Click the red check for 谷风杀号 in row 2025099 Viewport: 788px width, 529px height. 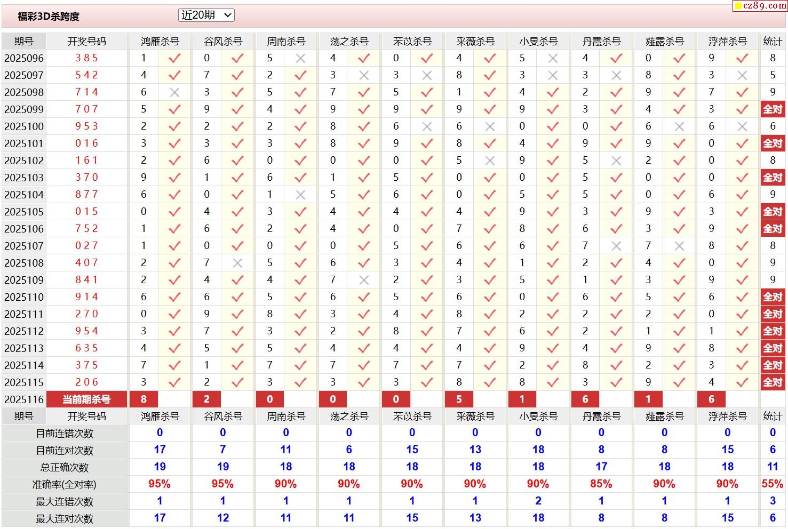point(237,109)
